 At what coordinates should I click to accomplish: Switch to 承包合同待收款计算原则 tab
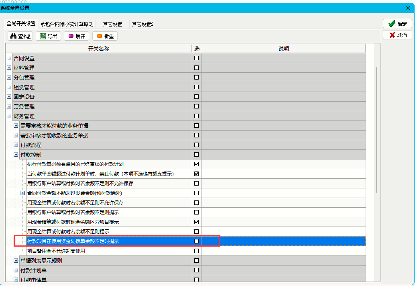67,24
